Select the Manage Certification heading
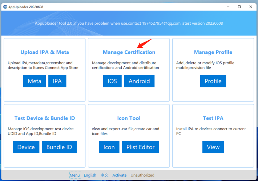 click(129, 52)
